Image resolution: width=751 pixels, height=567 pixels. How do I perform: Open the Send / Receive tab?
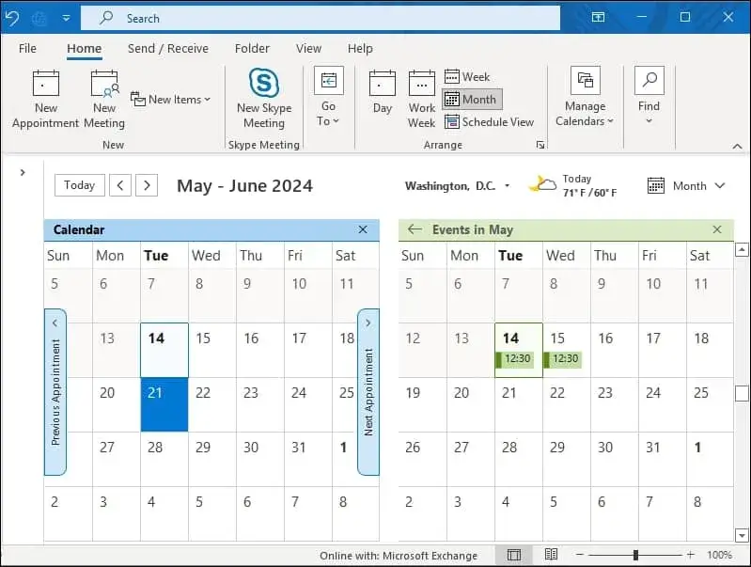[x=168, y=48]
